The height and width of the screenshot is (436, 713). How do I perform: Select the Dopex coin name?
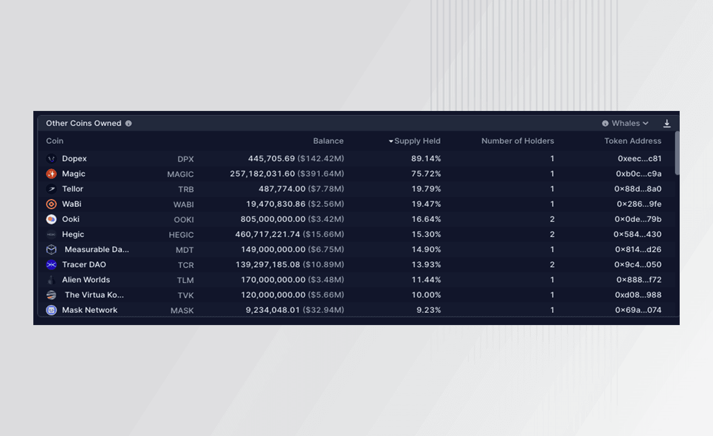74,159
